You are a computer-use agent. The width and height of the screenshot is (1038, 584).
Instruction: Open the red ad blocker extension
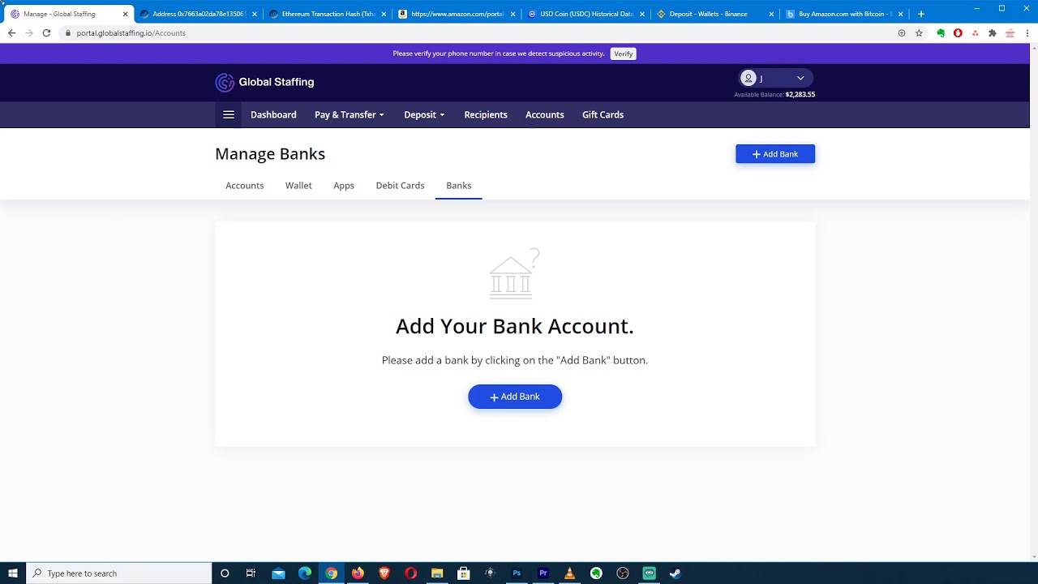coord(958,33)
